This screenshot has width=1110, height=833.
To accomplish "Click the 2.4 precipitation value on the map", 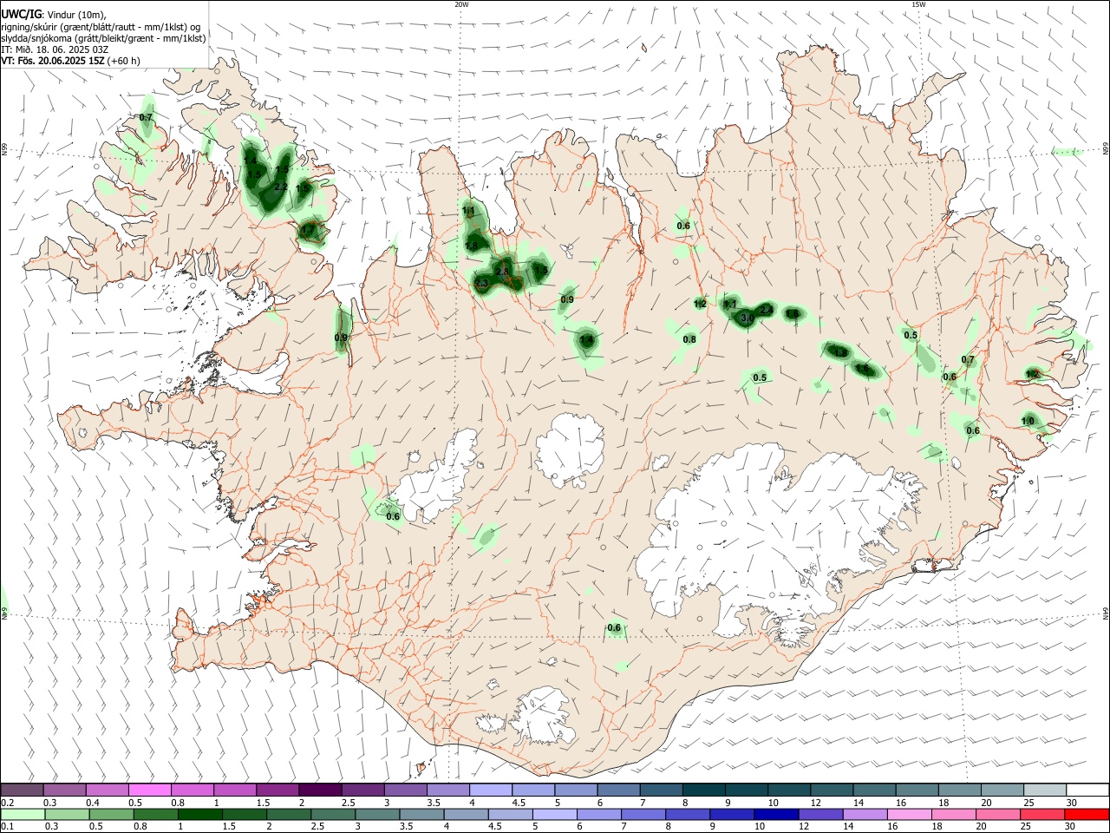I will [767, 310].
